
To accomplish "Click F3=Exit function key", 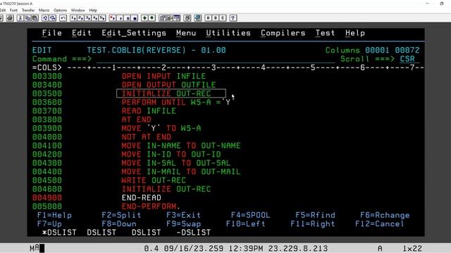I will [x=183, y=215].
